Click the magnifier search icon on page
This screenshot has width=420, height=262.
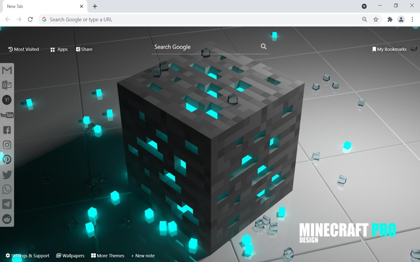click(263, 47)
